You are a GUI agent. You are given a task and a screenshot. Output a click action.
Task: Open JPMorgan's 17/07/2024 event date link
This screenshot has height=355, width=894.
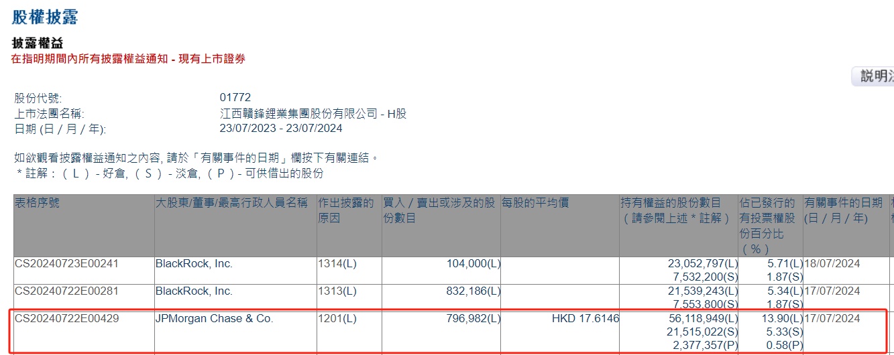pos(832,319)
